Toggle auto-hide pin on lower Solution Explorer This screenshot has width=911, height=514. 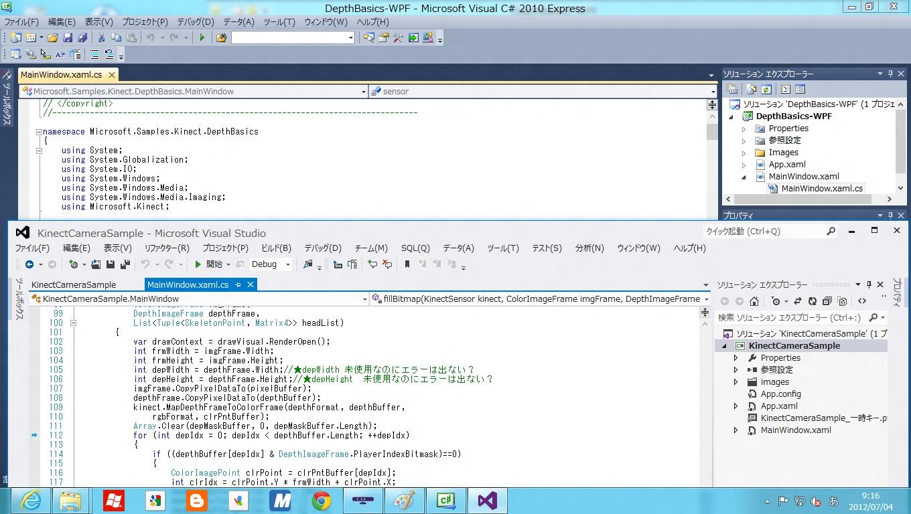(x=869, y=284)
